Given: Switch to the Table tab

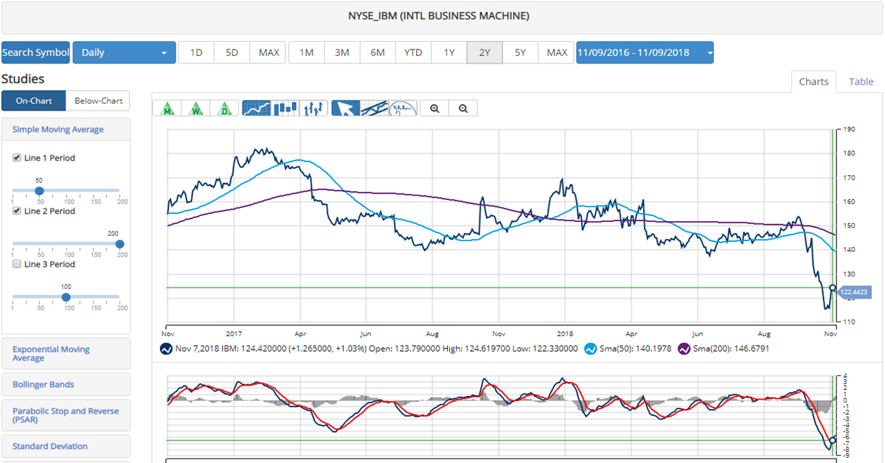Looking at the screenshot, I should pyautogui.click(x=861, y=82).
